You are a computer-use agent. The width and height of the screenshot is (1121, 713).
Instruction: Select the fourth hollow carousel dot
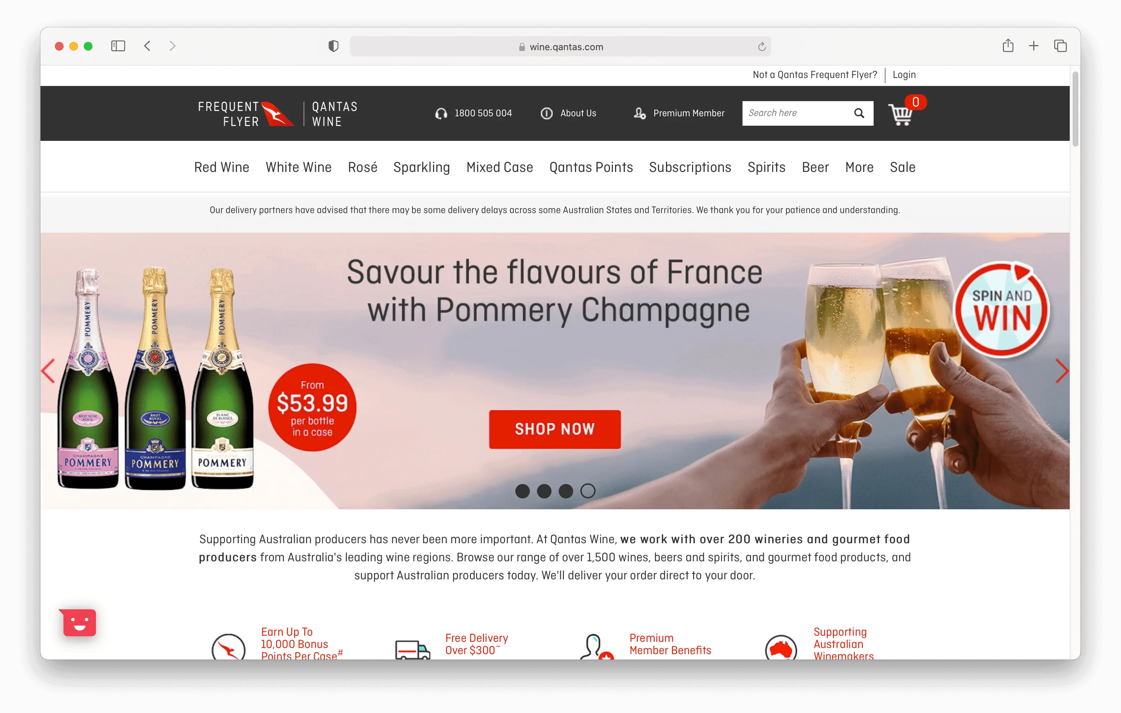(588, 491)
